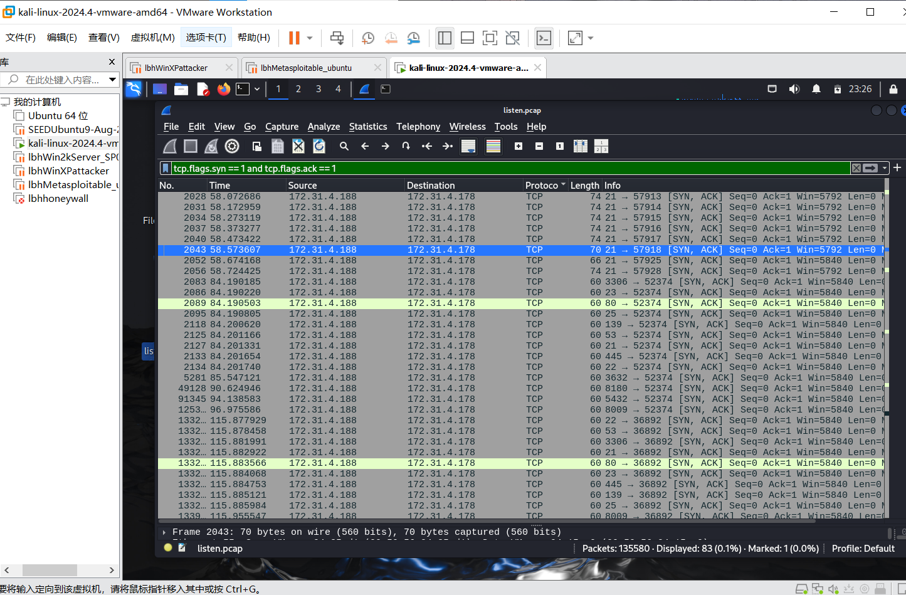The image size is (906, 595).
Task: Click the volume icon in the Kali panel
Action: pos(794,89)
